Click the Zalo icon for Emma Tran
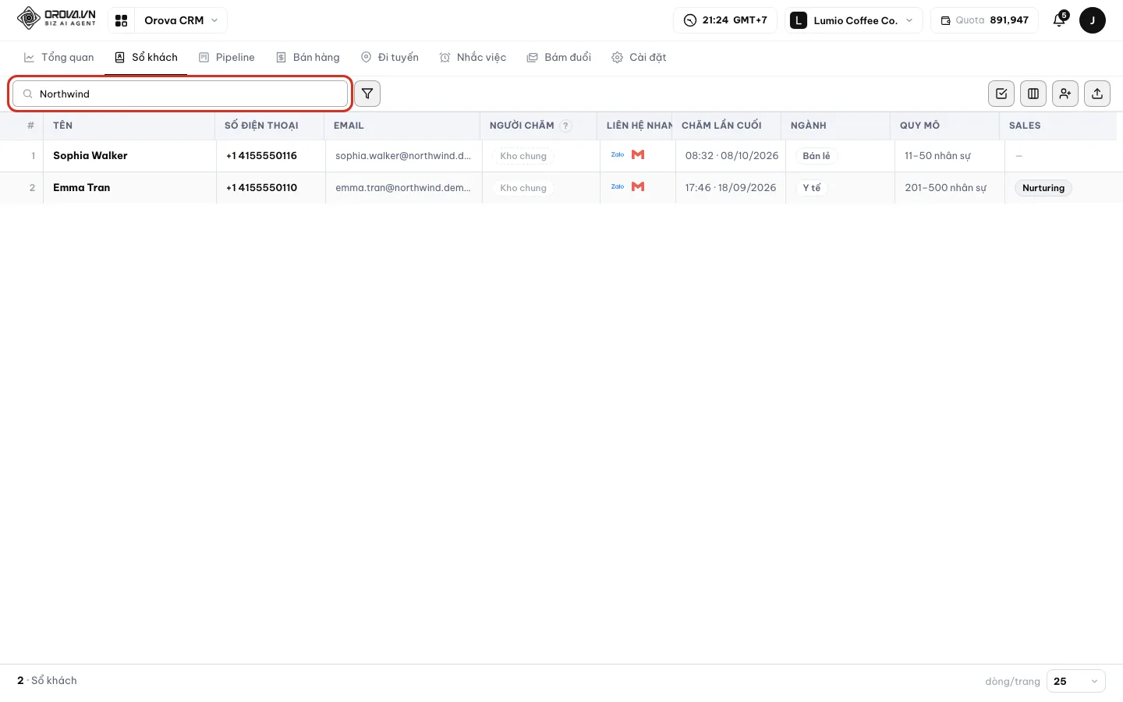Viewport: 1123px width, 702px height. coord(618,187)
